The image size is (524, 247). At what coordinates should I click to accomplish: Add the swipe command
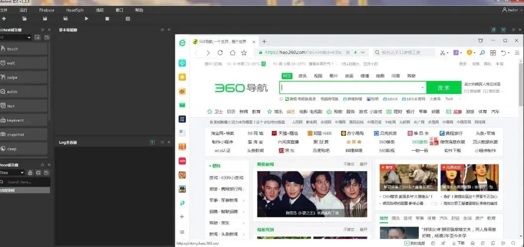point(23,77)
